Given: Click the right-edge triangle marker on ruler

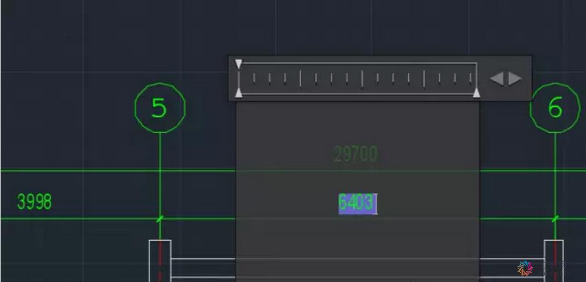Looking at the screenshot, I should point(477,93).
